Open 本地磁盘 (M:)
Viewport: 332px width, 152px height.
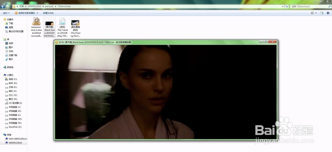[13, 119]
